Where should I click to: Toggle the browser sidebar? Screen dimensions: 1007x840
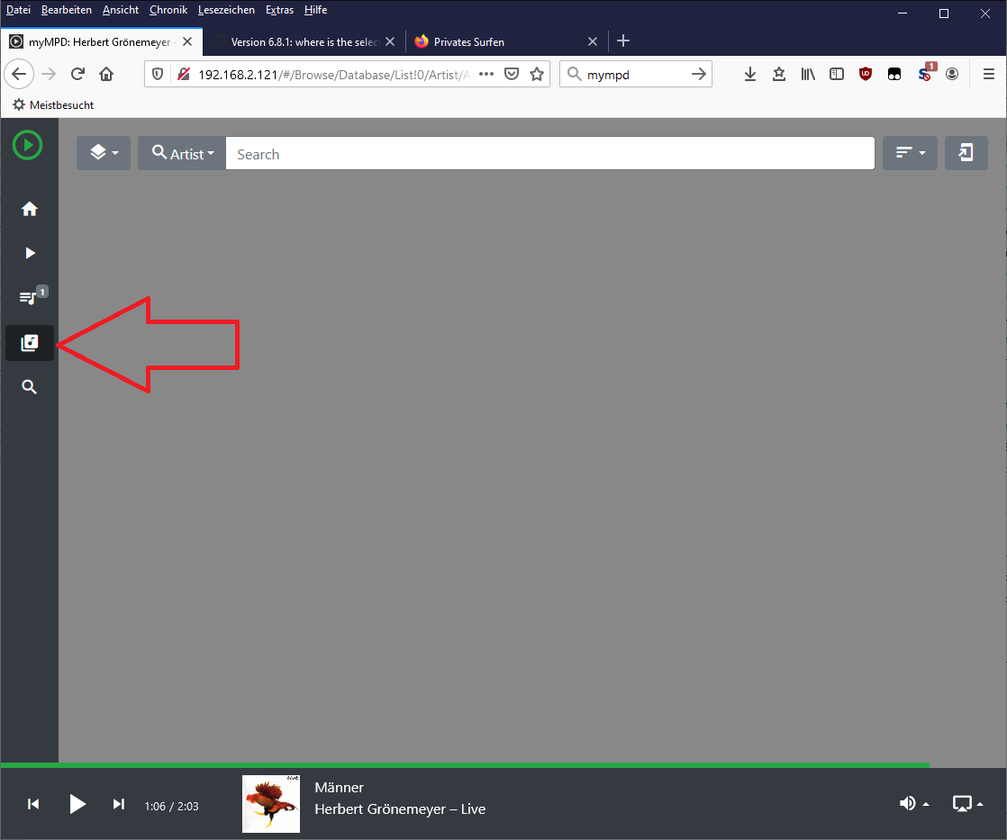(837, 75)
